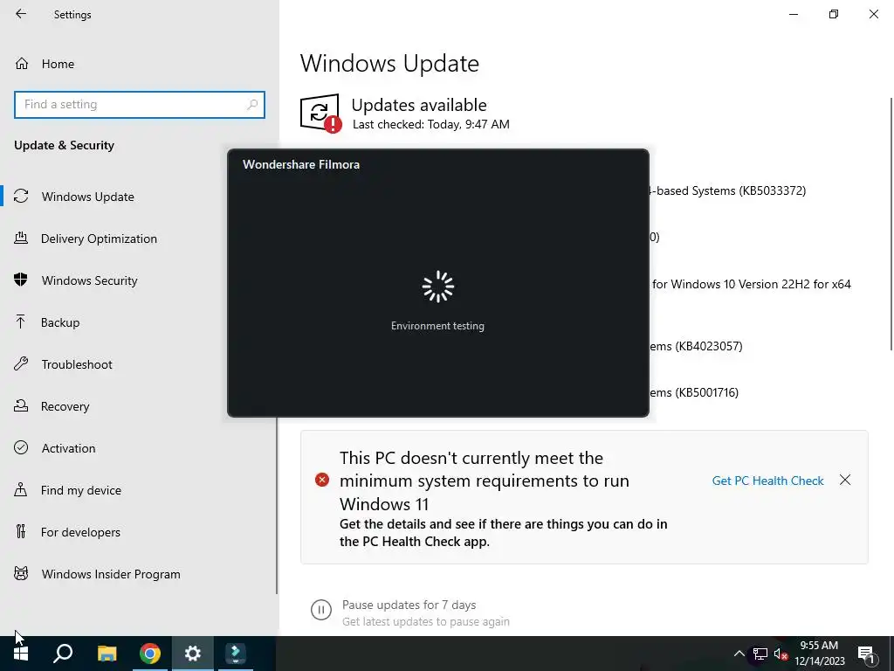The image size is (894, 671).
Task: Click Last checked: Today, 9:47 AM text
Action: pos(431,124)
